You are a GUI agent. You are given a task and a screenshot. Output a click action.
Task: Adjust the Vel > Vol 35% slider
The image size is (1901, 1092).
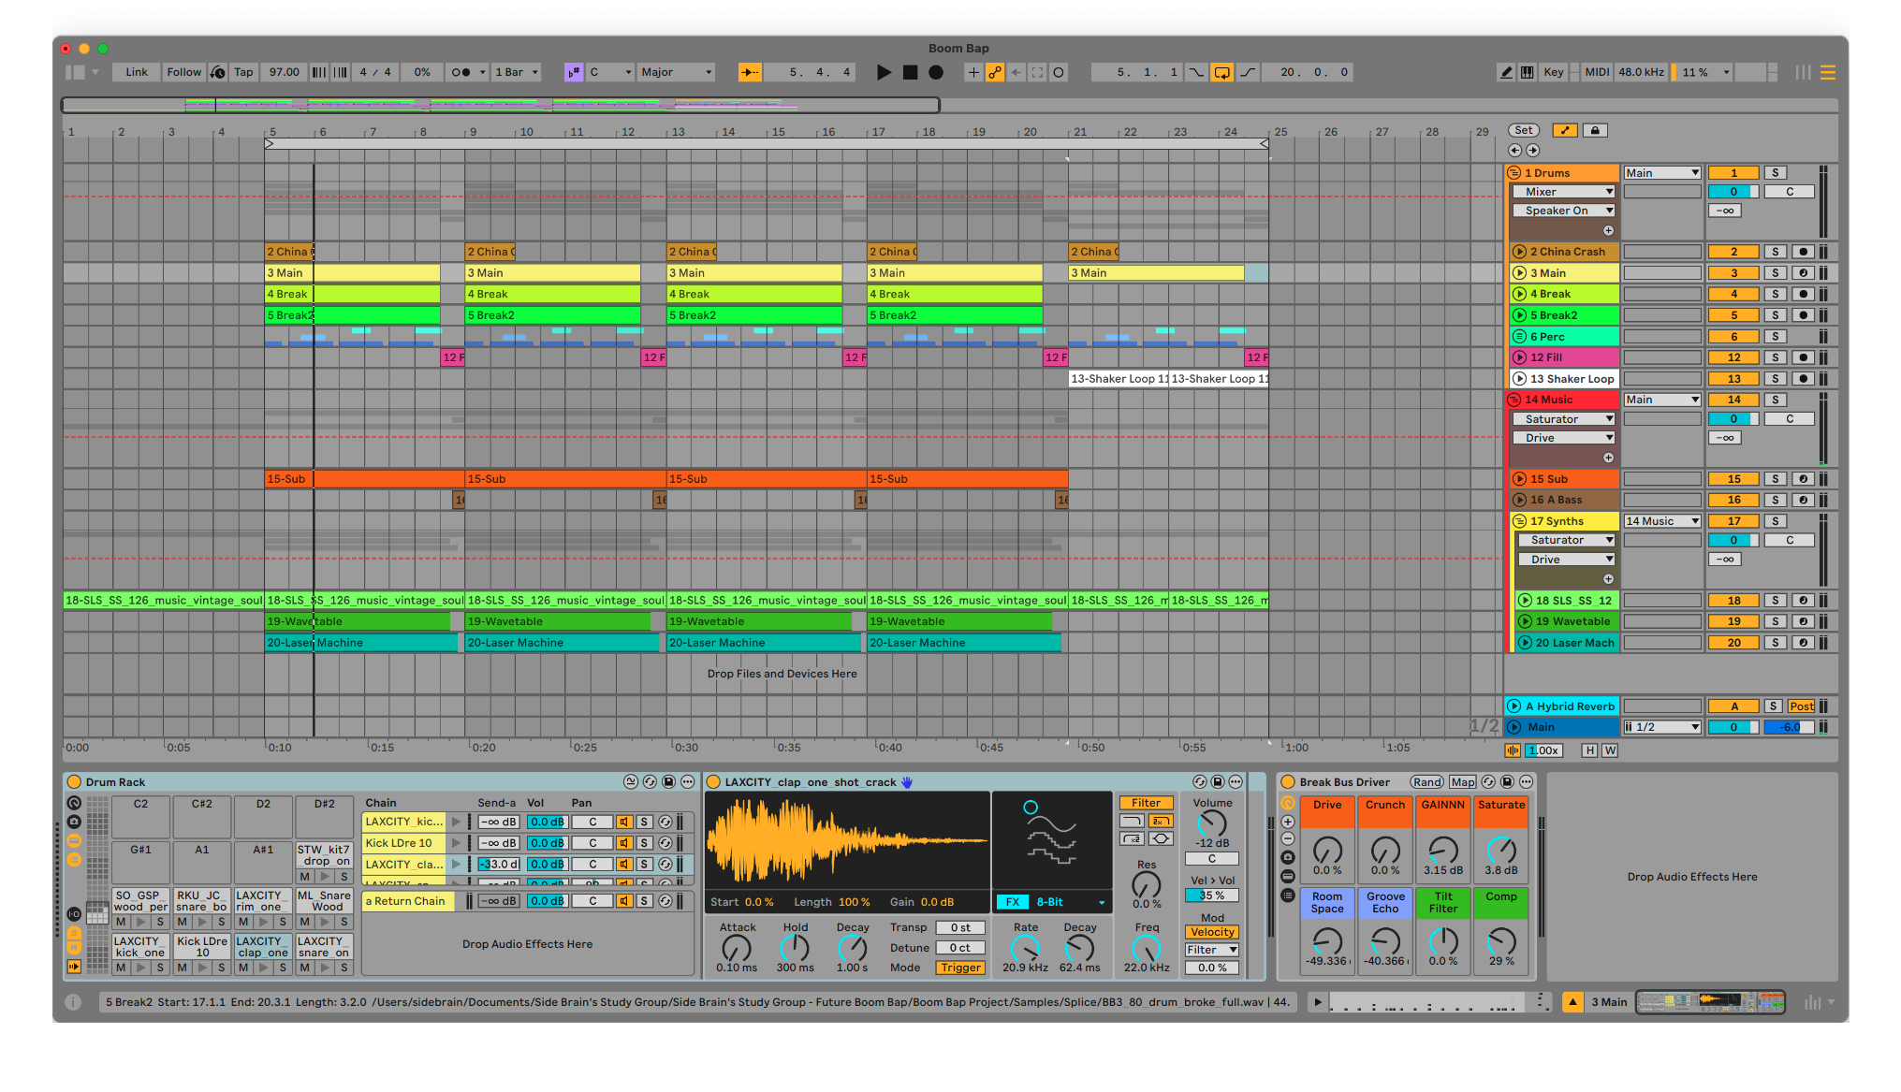1212,895
